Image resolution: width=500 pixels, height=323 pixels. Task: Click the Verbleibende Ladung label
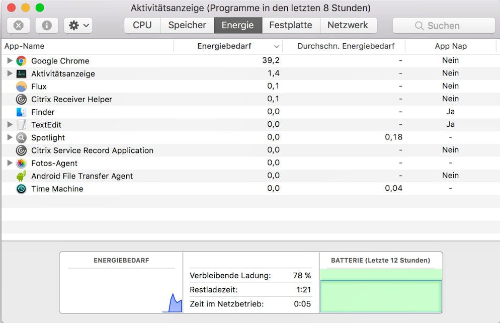tap(230, 276)
